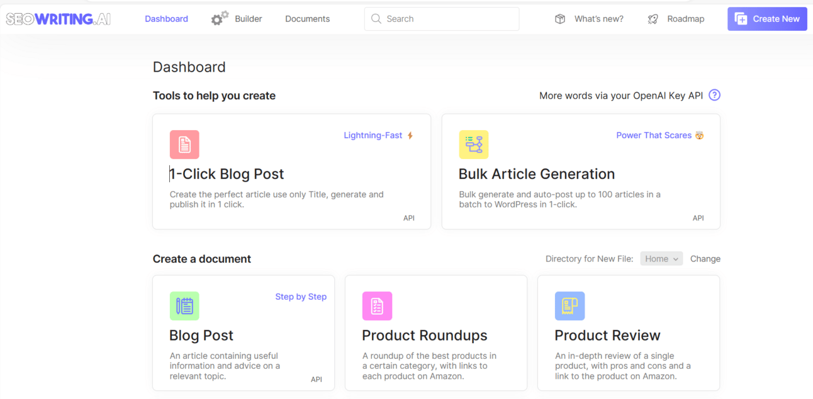813x399 pixels.
Task: Click the red 1-Click Blog Post icon
Action: pos(184,145)
